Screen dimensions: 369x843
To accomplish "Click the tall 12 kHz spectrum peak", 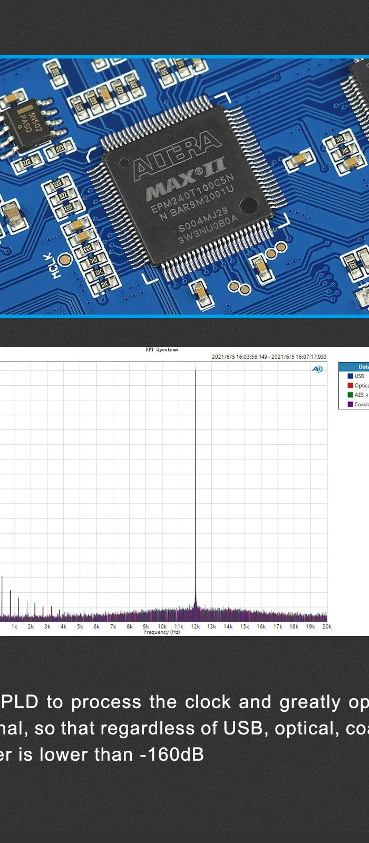I will click(x=196, y=474).
